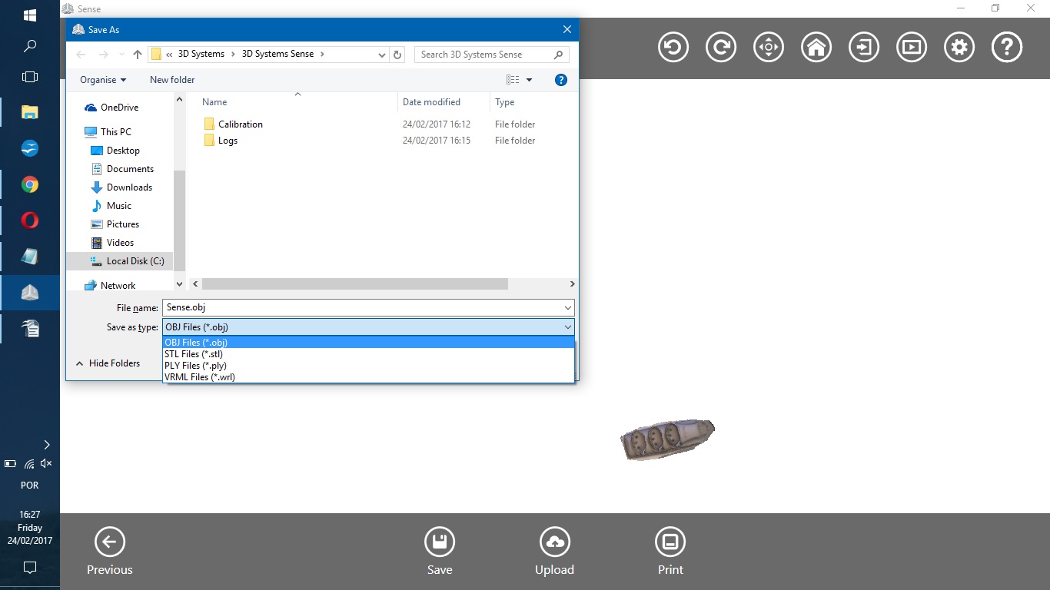Viewport: 1050px width, 590px height.
Task: Open Action Center notifications
Action: point(30,568)
